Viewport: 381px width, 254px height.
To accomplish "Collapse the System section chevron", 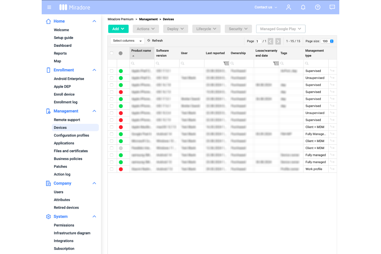I will (x=94, y=217).
